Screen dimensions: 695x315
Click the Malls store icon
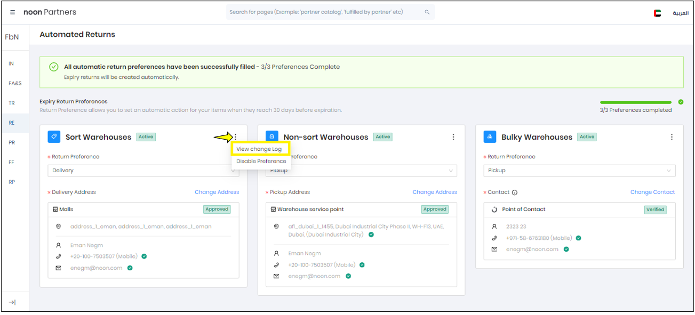pyautogui.click(x=55, y=209)
